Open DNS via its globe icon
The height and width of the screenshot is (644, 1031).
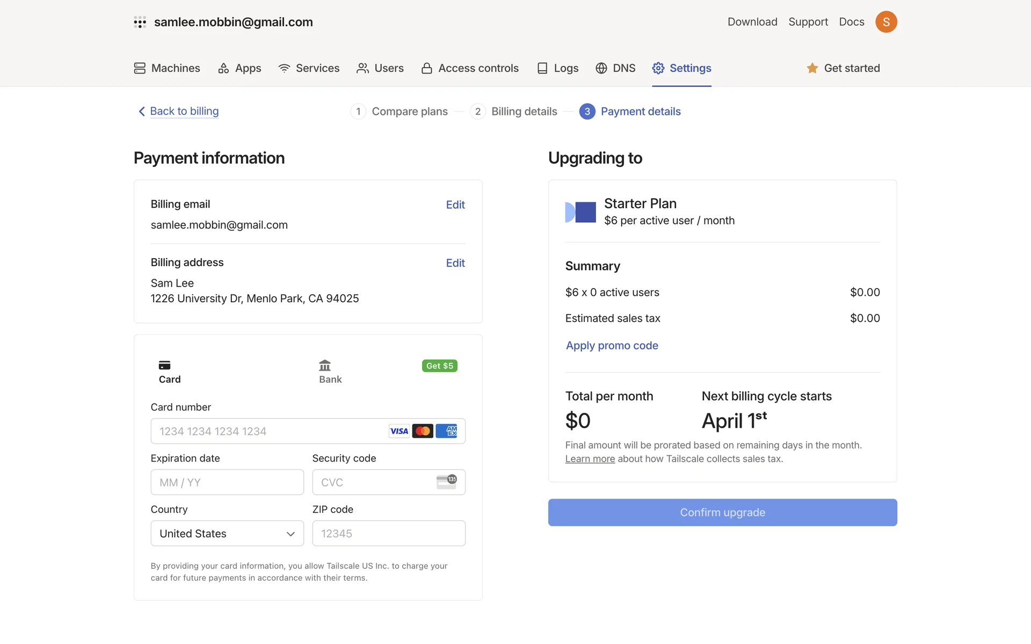[601, 68]
